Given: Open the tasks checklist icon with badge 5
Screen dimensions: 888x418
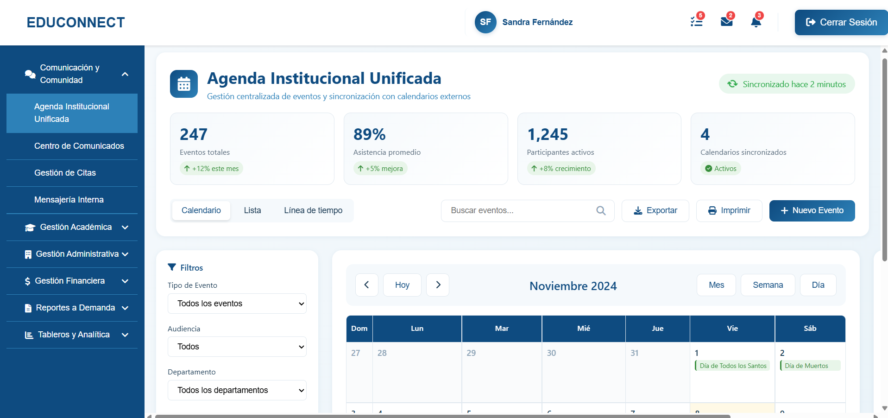Looking at the screenshot, I should [x=695, y=22].
